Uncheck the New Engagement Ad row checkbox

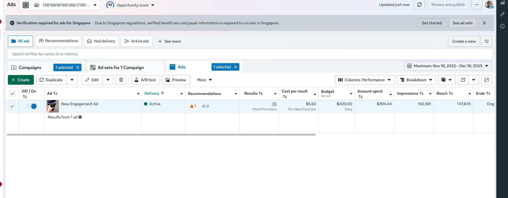12,106
